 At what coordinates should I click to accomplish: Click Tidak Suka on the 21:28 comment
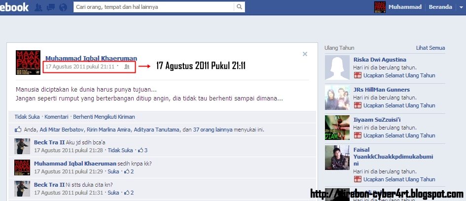(120, 150)
